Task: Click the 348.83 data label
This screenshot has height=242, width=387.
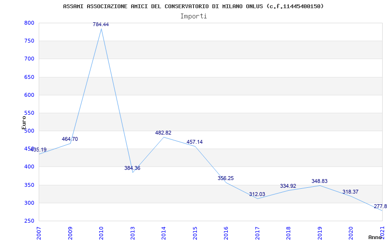Action: 319,181
